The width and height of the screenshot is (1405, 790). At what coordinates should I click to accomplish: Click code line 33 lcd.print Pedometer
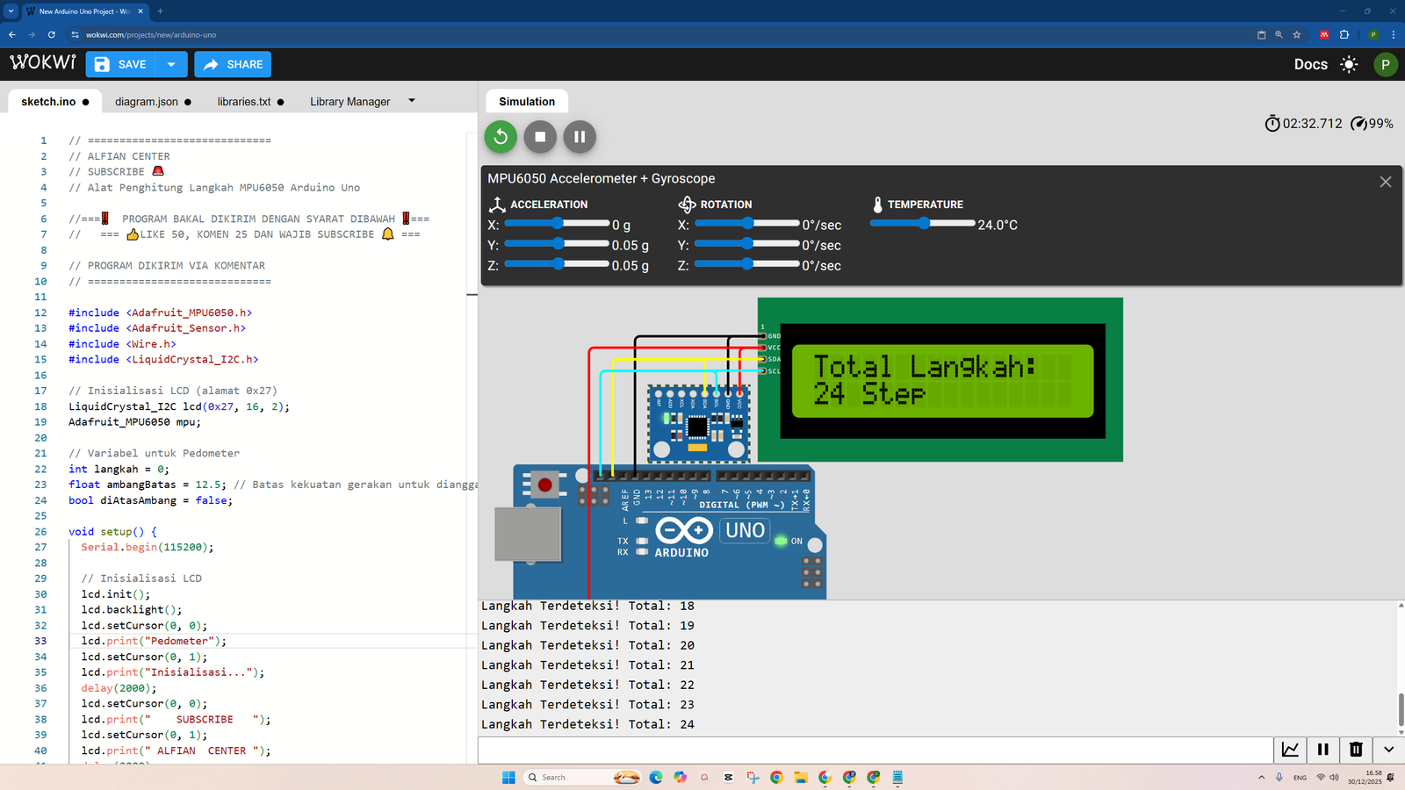coord(154,641)
